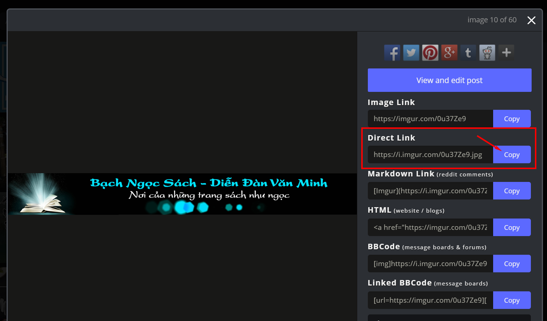547x321 pixels.
Task: Share image on Facebook
Action: 392,53
